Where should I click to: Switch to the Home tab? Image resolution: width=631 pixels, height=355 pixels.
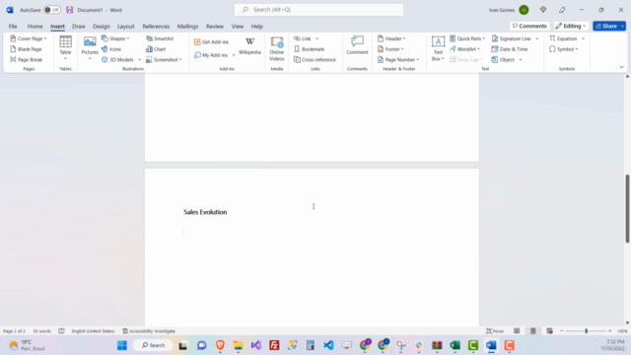point(35,27)
